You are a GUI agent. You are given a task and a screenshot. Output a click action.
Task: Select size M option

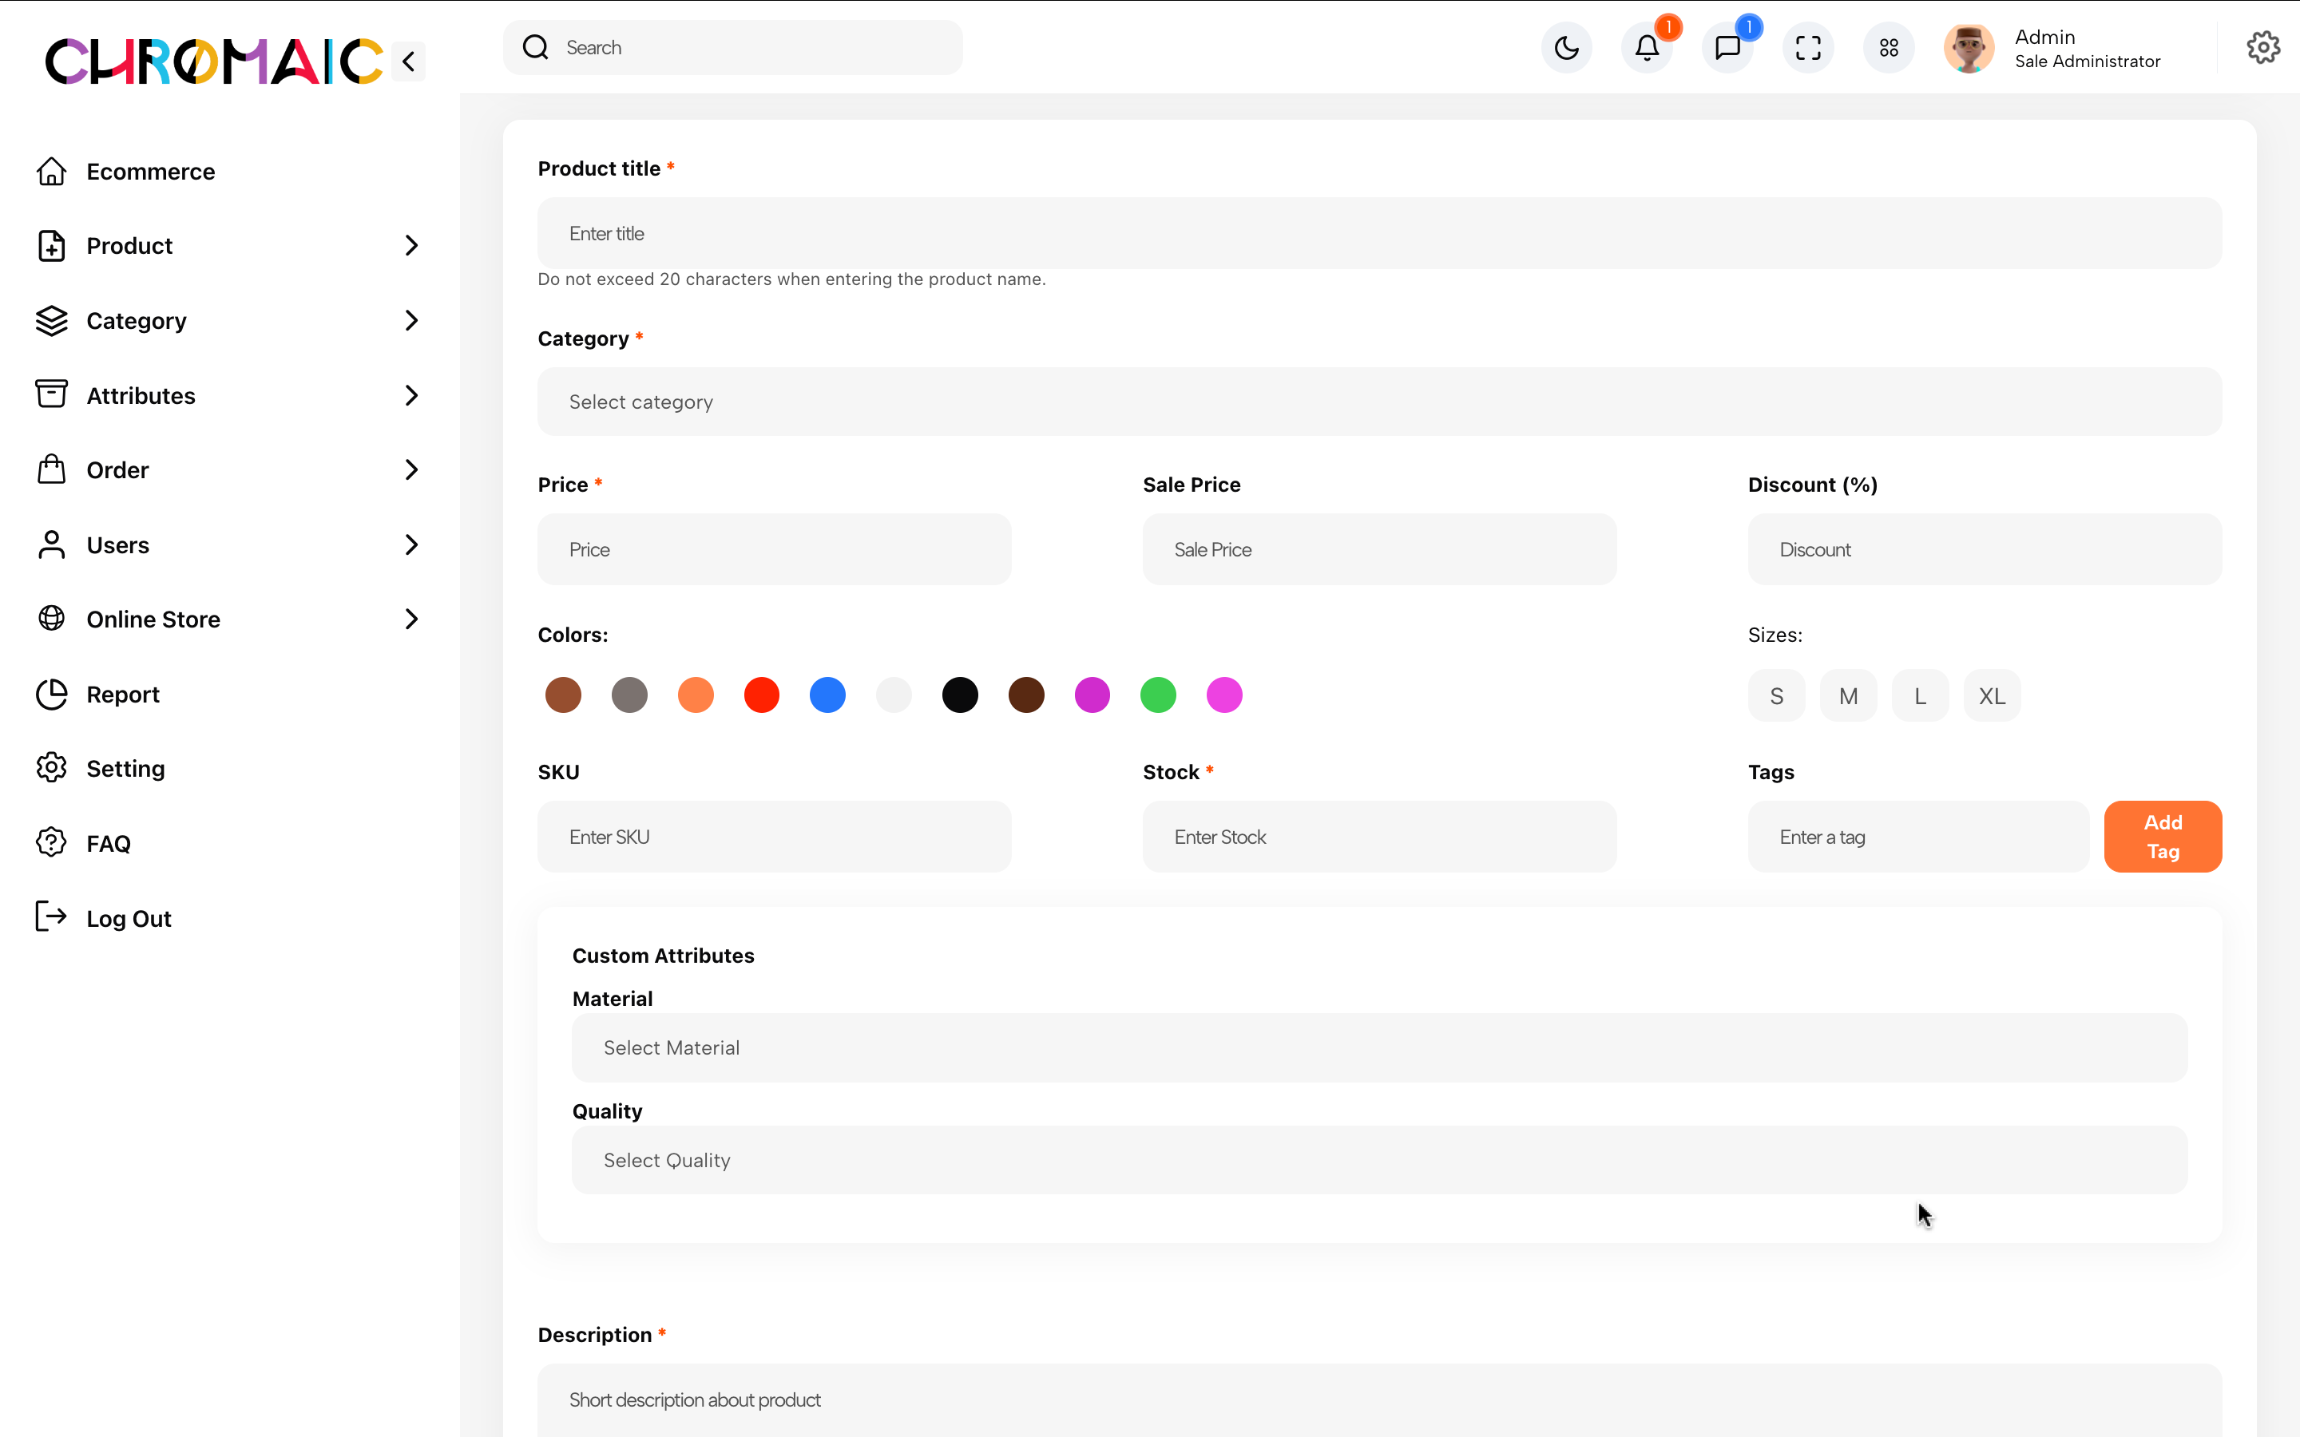coord(1848,695)
